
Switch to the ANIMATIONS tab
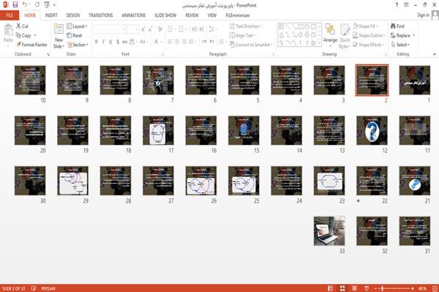pyautogui.click(x=134, y=15)
